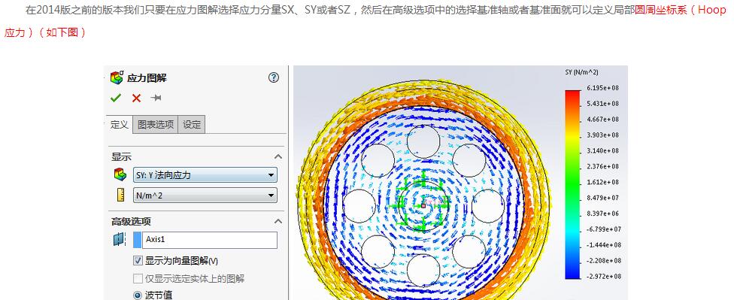Click the 显示 section heading
734x300 pixels.
click(121, 157)
